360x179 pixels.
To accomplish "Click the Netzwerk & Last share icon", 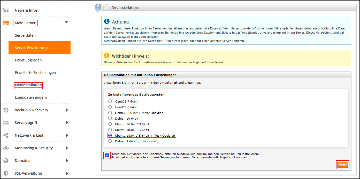I will pos(6,135).
